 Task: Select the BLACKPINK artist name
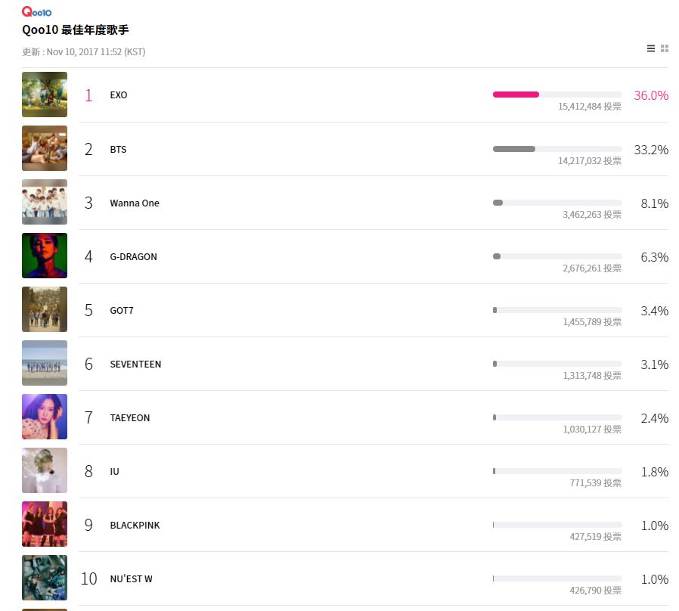click(135, 526)
